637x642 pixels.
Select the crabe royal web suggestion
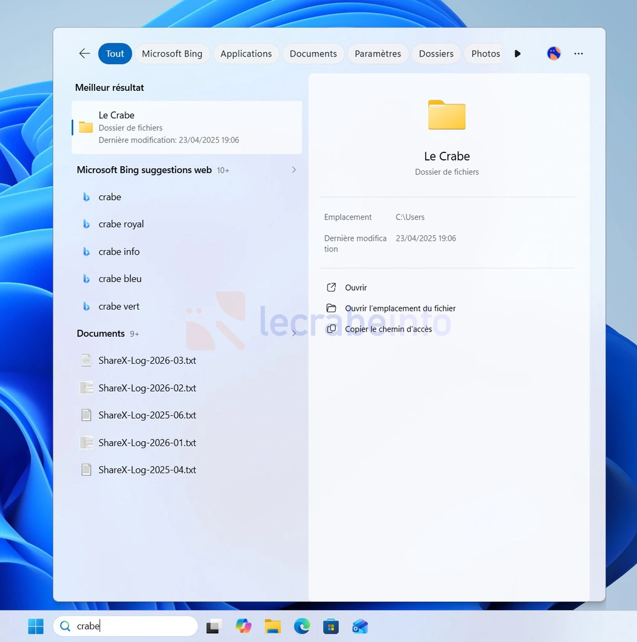121,224
